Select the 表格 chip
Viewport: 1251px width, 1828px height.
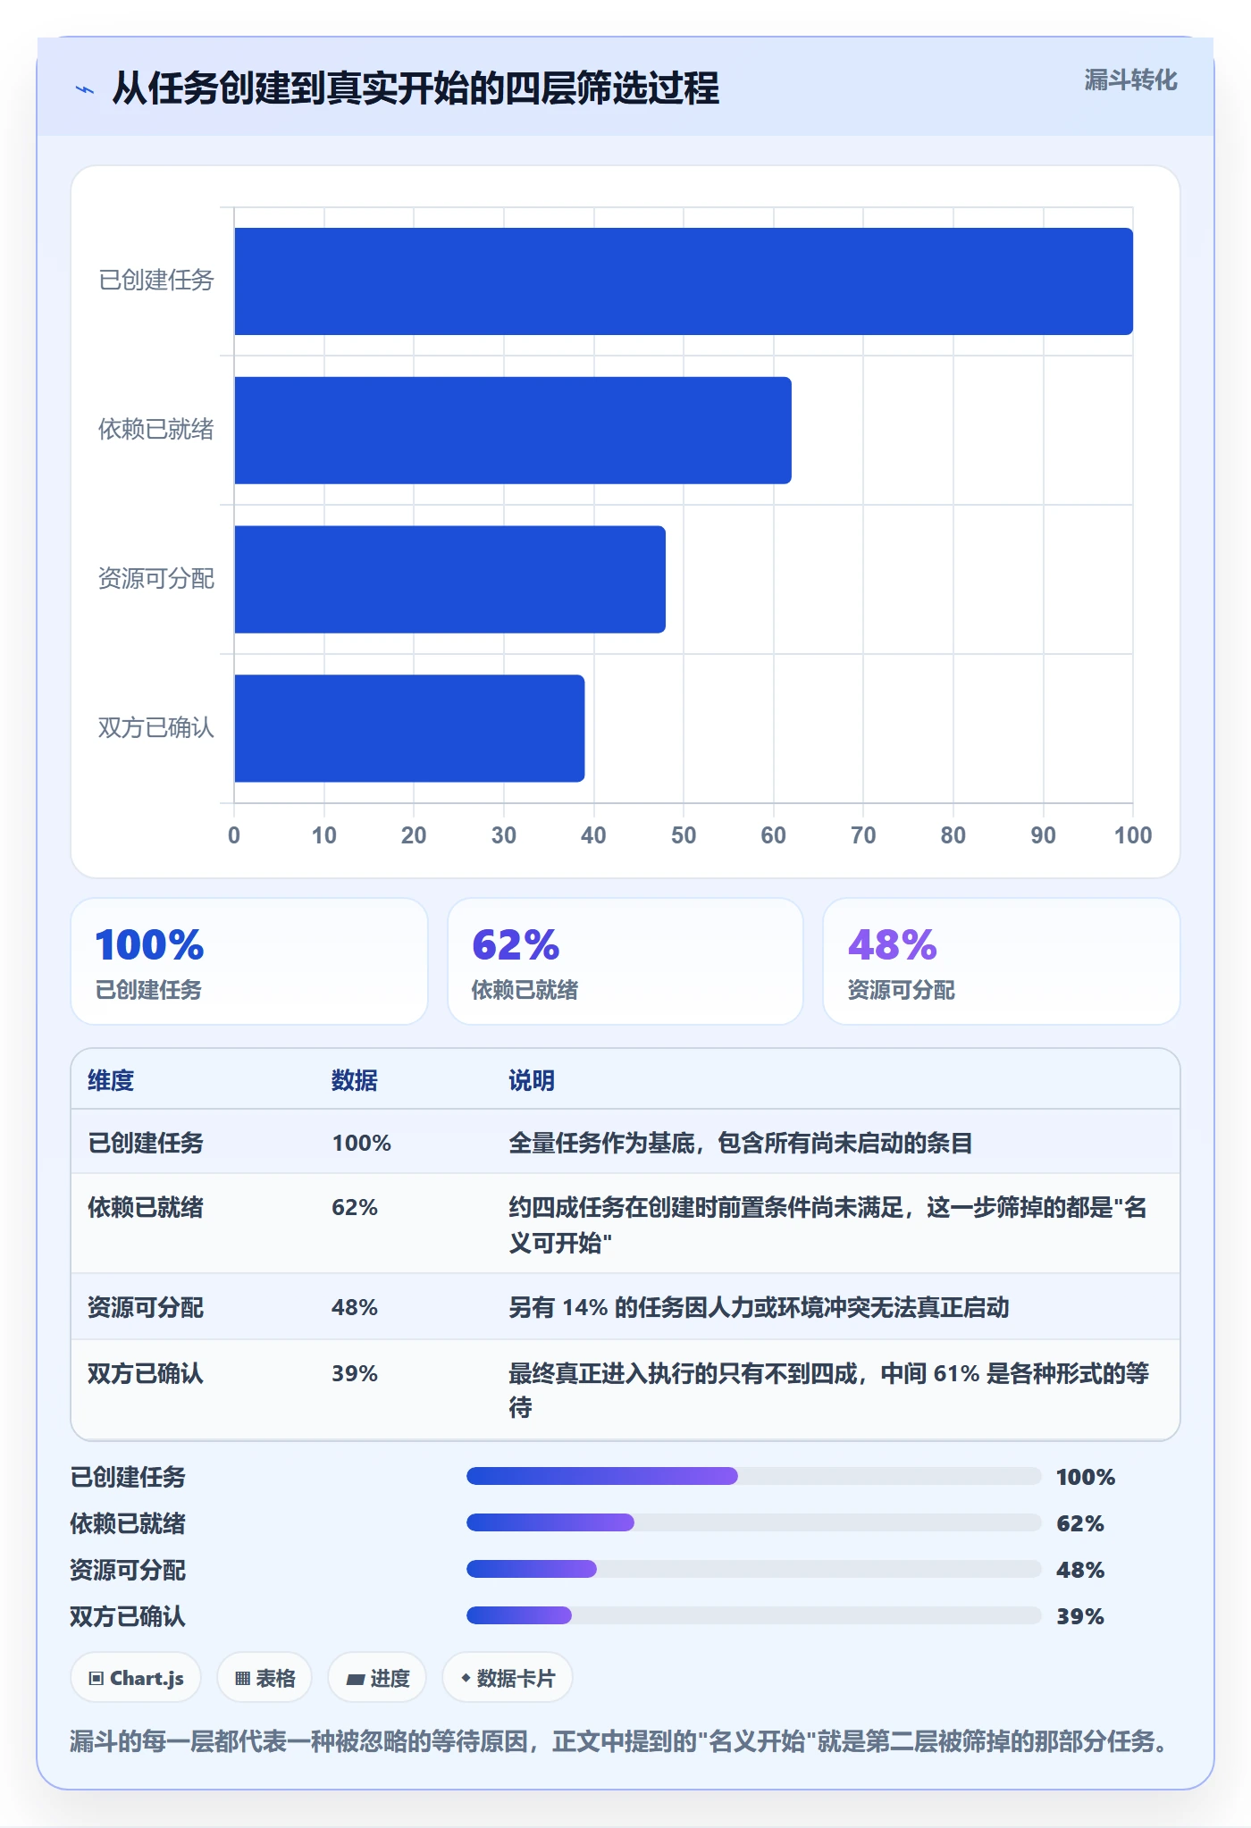click(264, 1678)
